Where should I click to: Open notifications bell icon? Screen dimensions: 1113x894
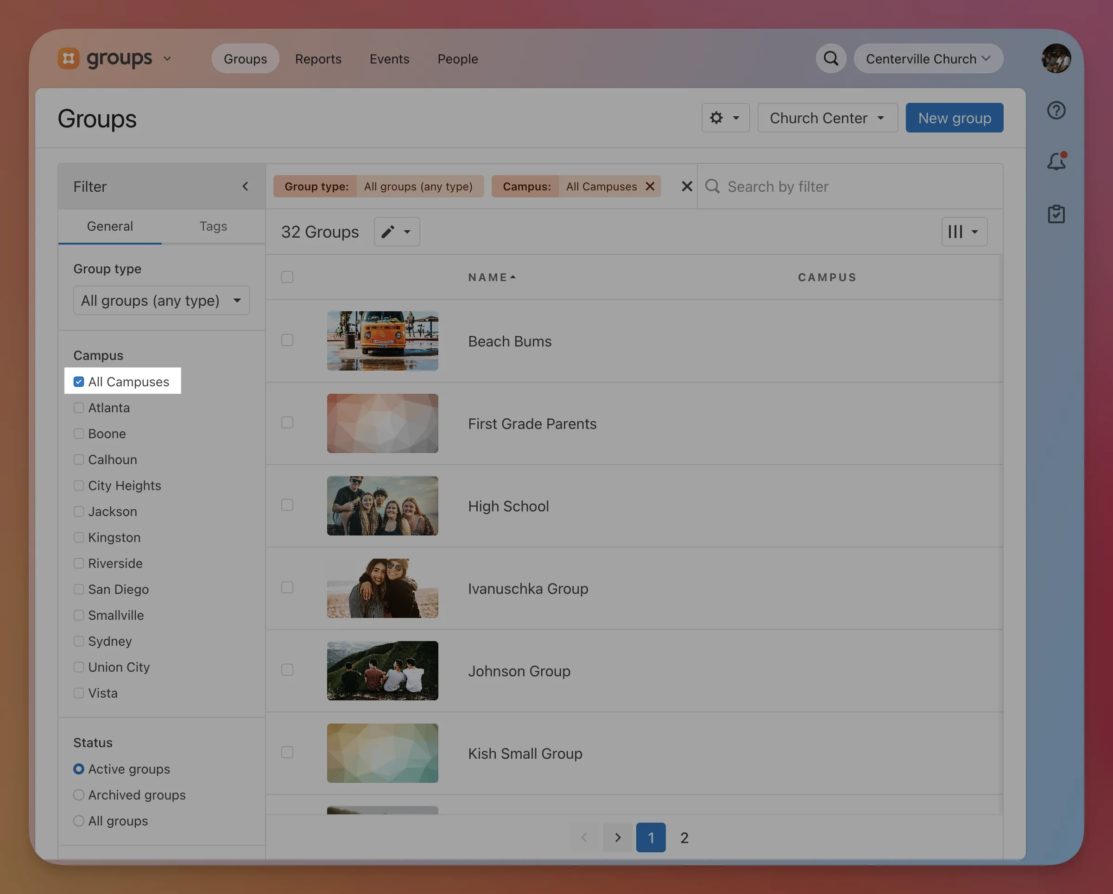coord(1056,162)
